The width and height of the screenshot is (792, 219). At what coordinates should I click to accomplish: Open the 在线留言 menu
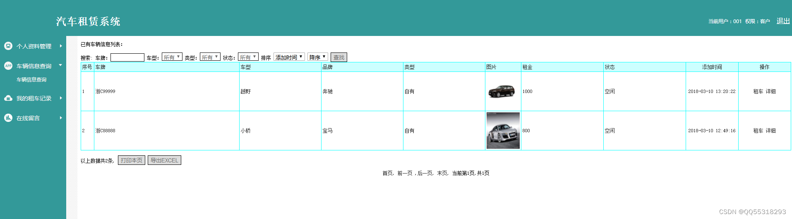pos(28,118)
